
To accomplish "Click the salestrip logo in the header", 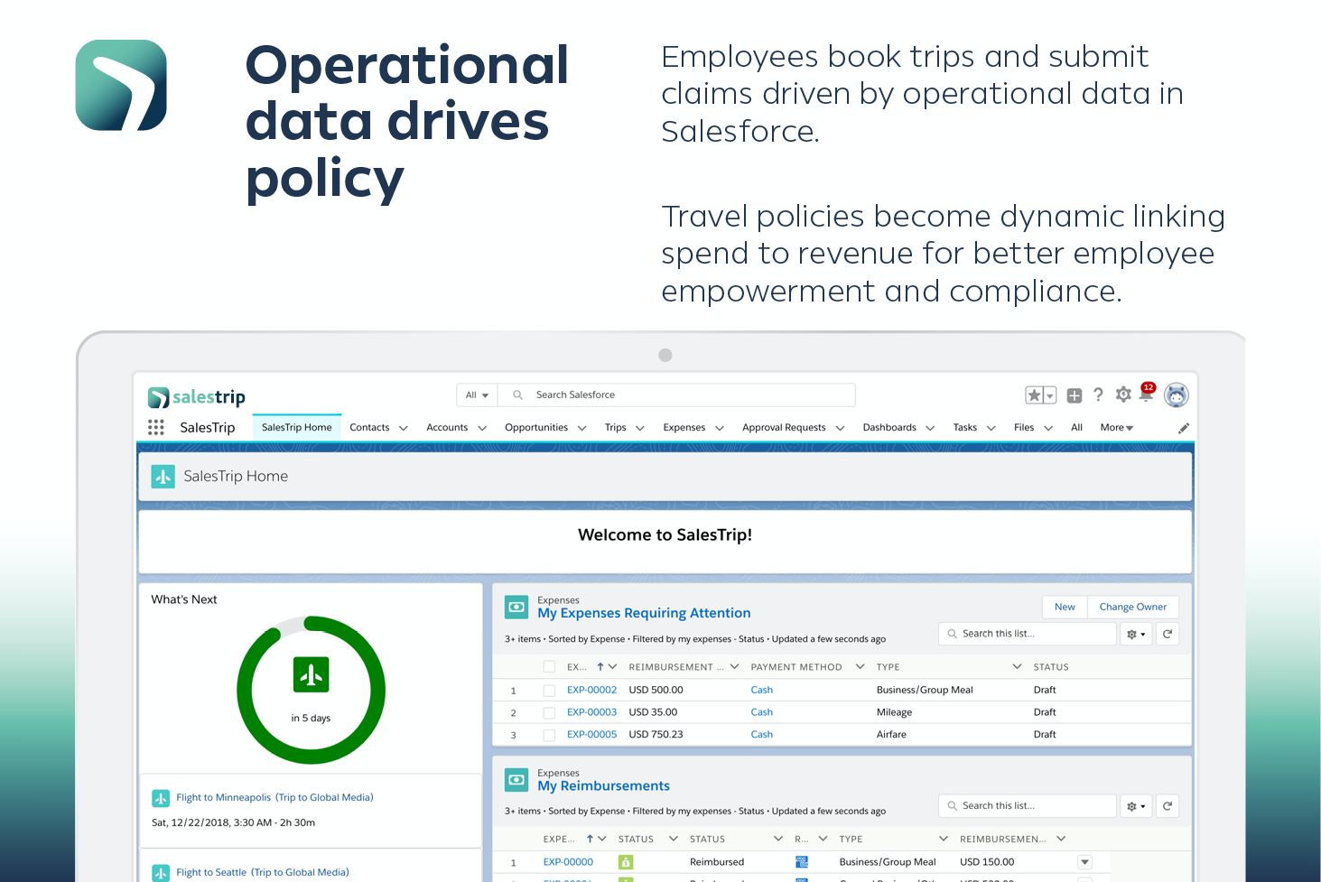I will point(197,397).
